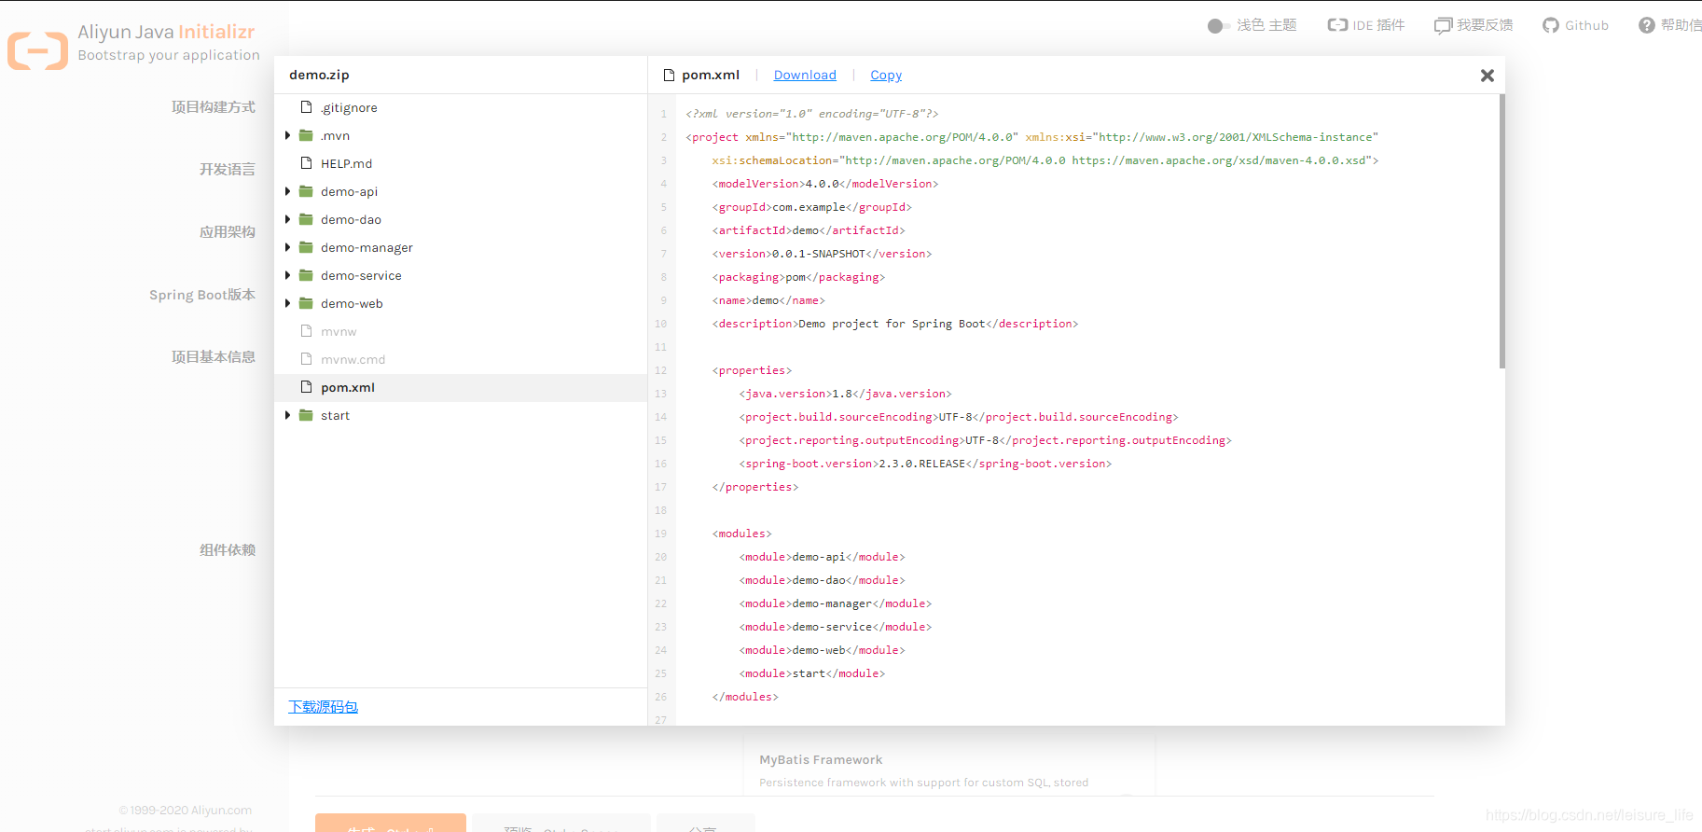
Task: Select the demo-manager tree entry label
Action: 367,247
